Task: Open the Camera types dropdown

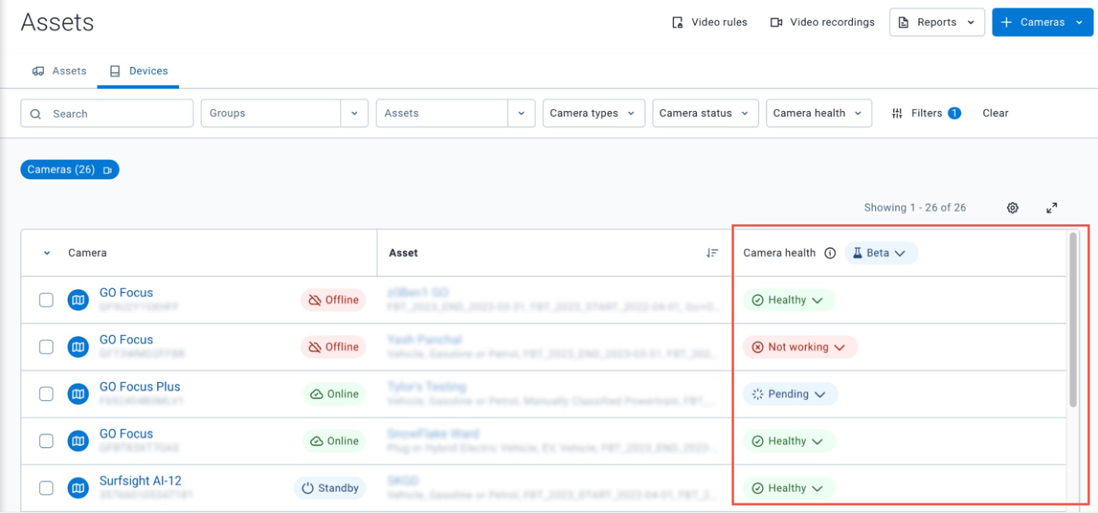Action: coord(593,114)
